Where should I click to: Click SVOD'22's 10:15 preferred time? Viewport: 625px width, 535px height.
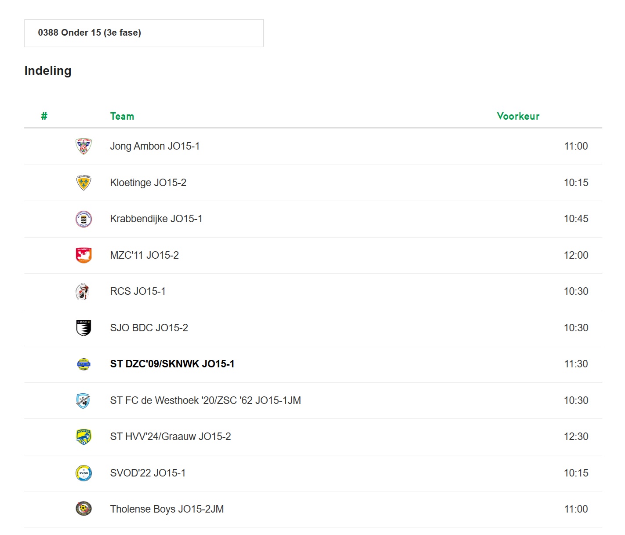click(576, 473)
